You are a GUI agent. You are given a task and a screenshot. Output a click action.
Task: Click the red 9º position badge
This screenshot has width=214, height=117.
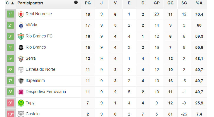coord(10,103)
